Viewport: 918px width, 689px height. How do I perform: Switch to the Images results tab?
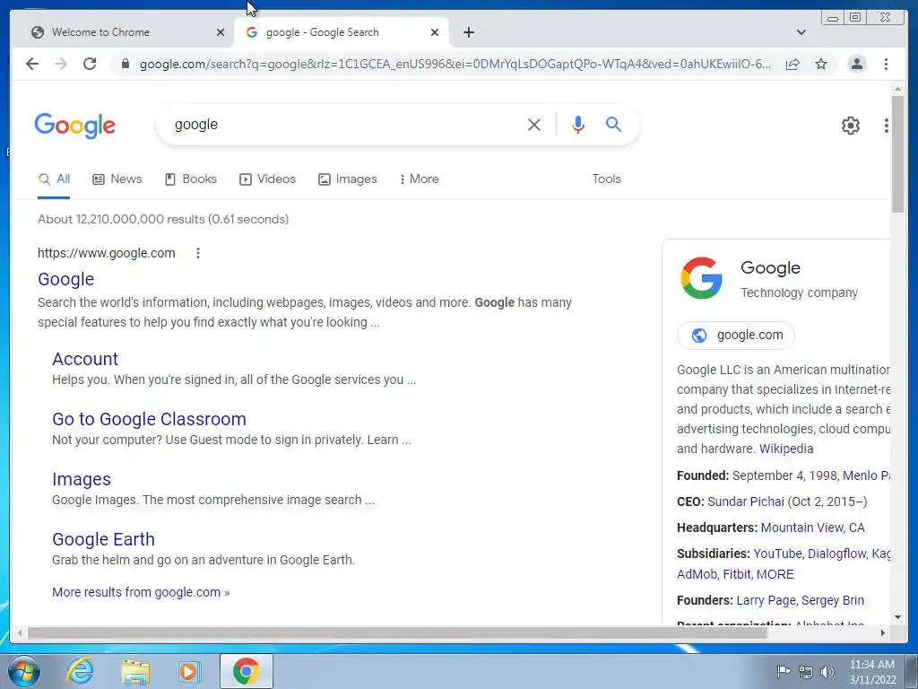(x=347, y=179)
